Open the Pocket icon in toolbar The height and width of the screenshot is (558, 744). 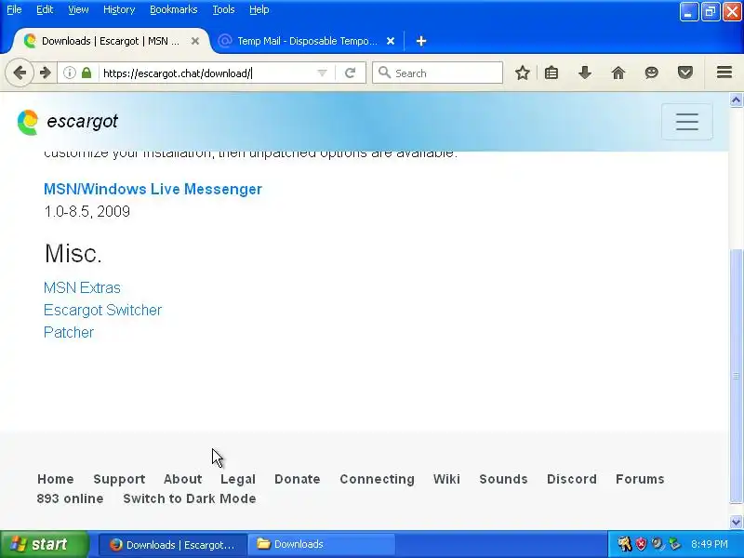point(685,73)
